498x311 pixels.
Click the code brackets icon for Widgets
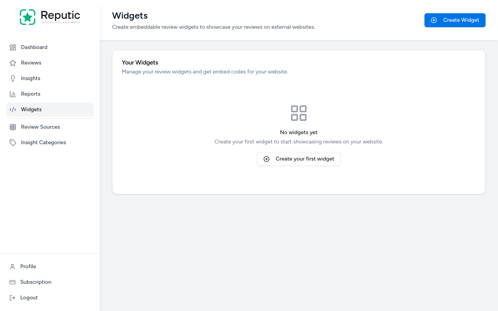click(12, 109)
